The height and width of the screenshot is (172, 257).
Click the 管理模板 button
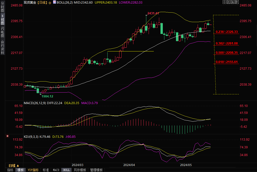[96, 170]
